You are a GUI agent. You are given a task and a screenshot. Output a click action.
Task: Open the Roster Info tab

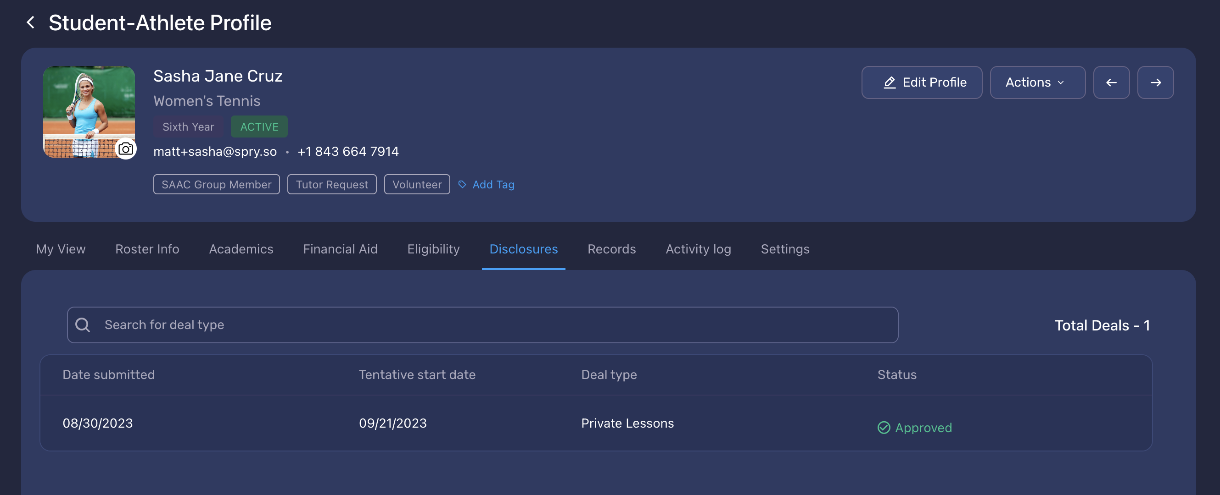tap(147, 249)
